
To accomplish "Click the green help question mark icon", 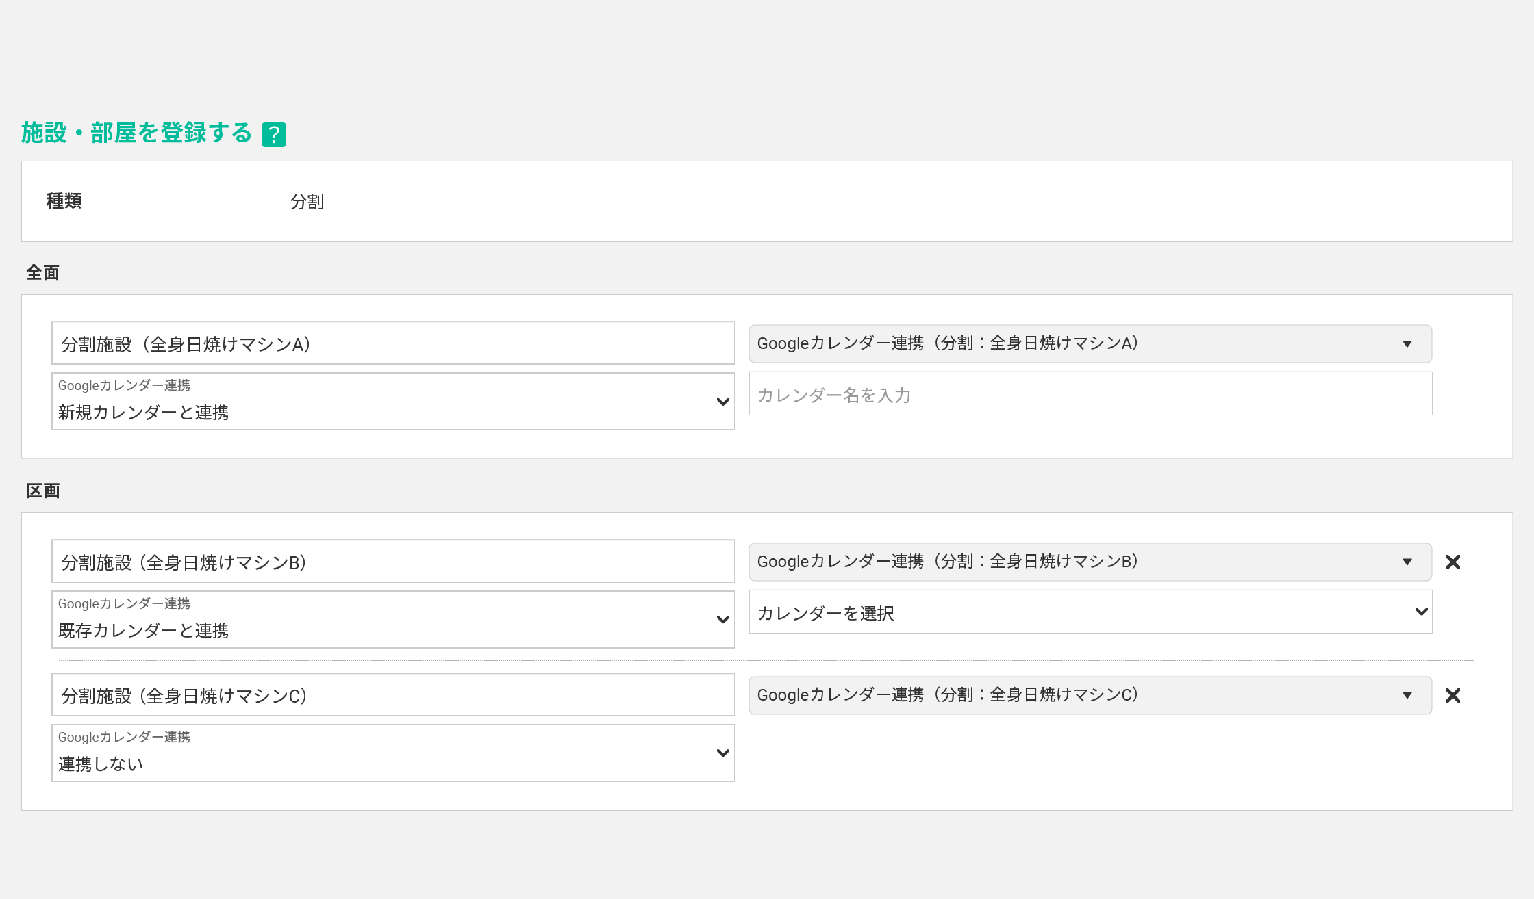I will 273,135.
